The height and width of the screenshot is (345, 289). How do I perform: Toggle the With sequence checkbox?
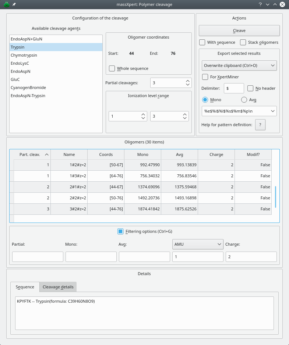coord(202,42)
